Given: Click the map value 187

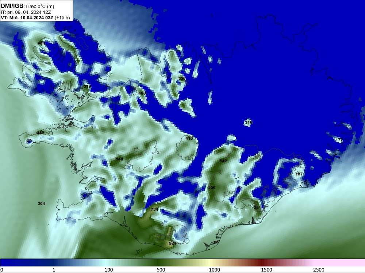Looking at the screenshot, I should click(x=299, y=174).
